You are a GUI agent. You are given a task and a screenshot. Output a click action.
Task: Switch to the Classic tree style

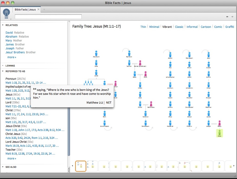pos(179,27)
